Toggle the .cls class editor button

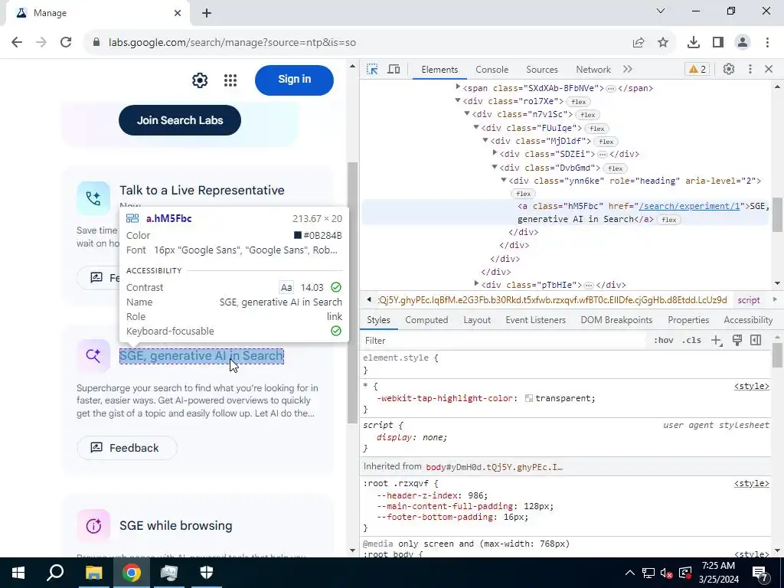(x=691, y=341)
